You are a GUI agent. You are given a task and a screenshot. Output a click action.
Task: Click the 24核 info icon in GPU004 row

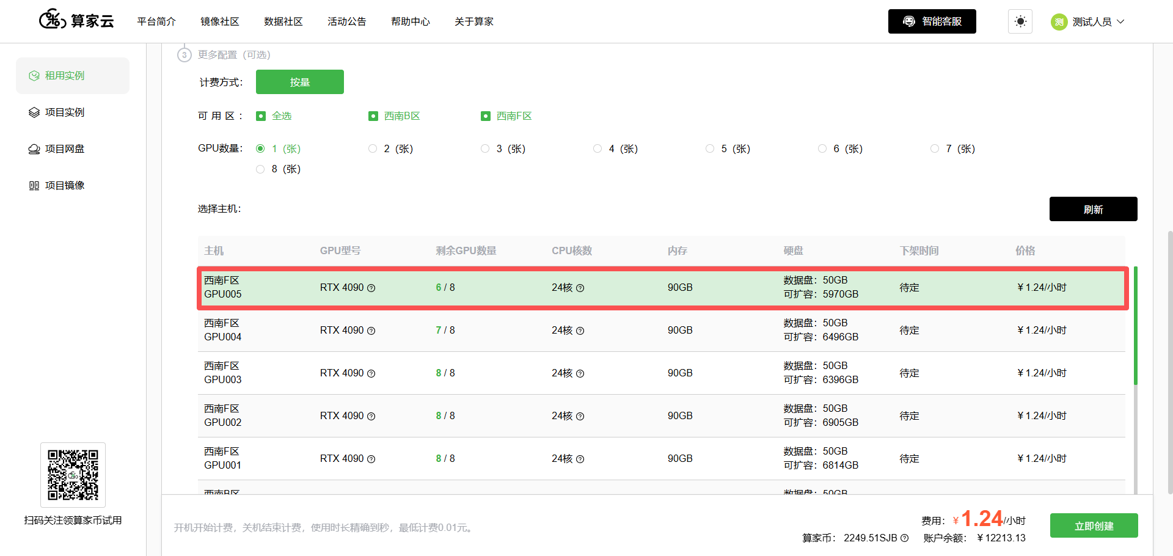580,331
